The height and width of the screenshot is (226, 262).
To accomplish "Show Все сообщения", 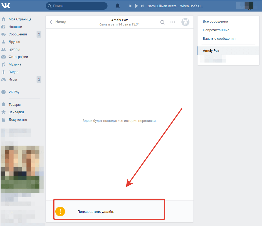I will [x=216, y=21].
